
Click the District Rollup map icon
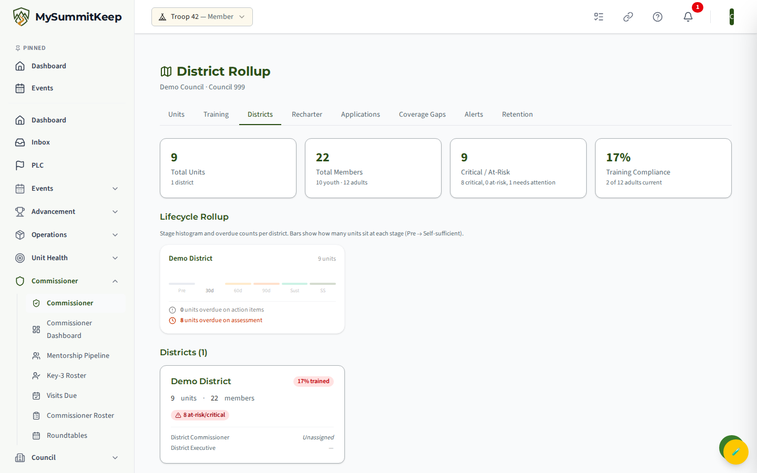point(166,71)
